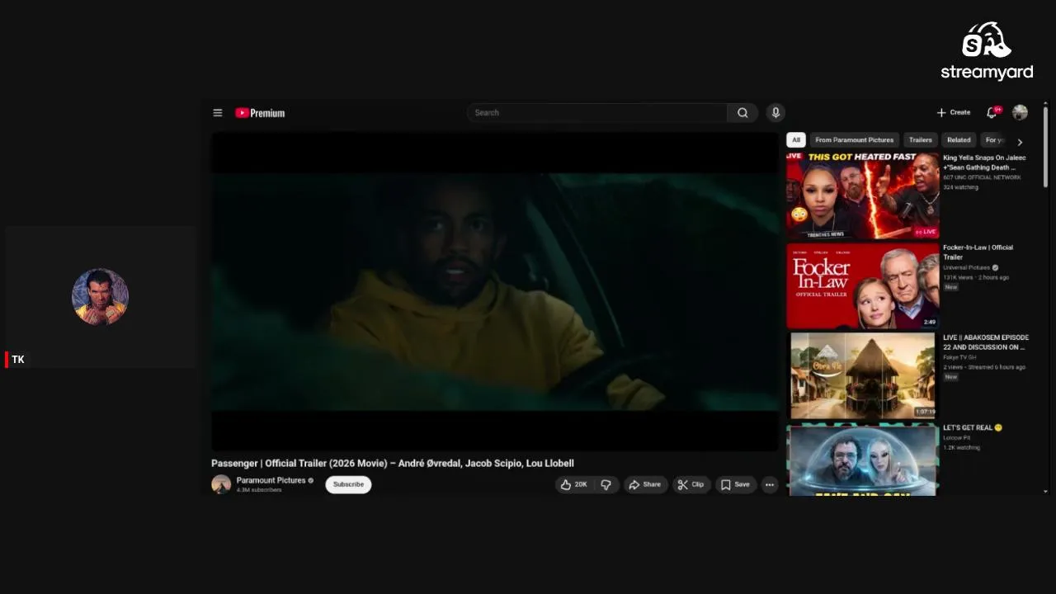The width and height of the screenshot is (1056, 594).
Task: Save the video to a playlist
Action: [x=735, y=484]
